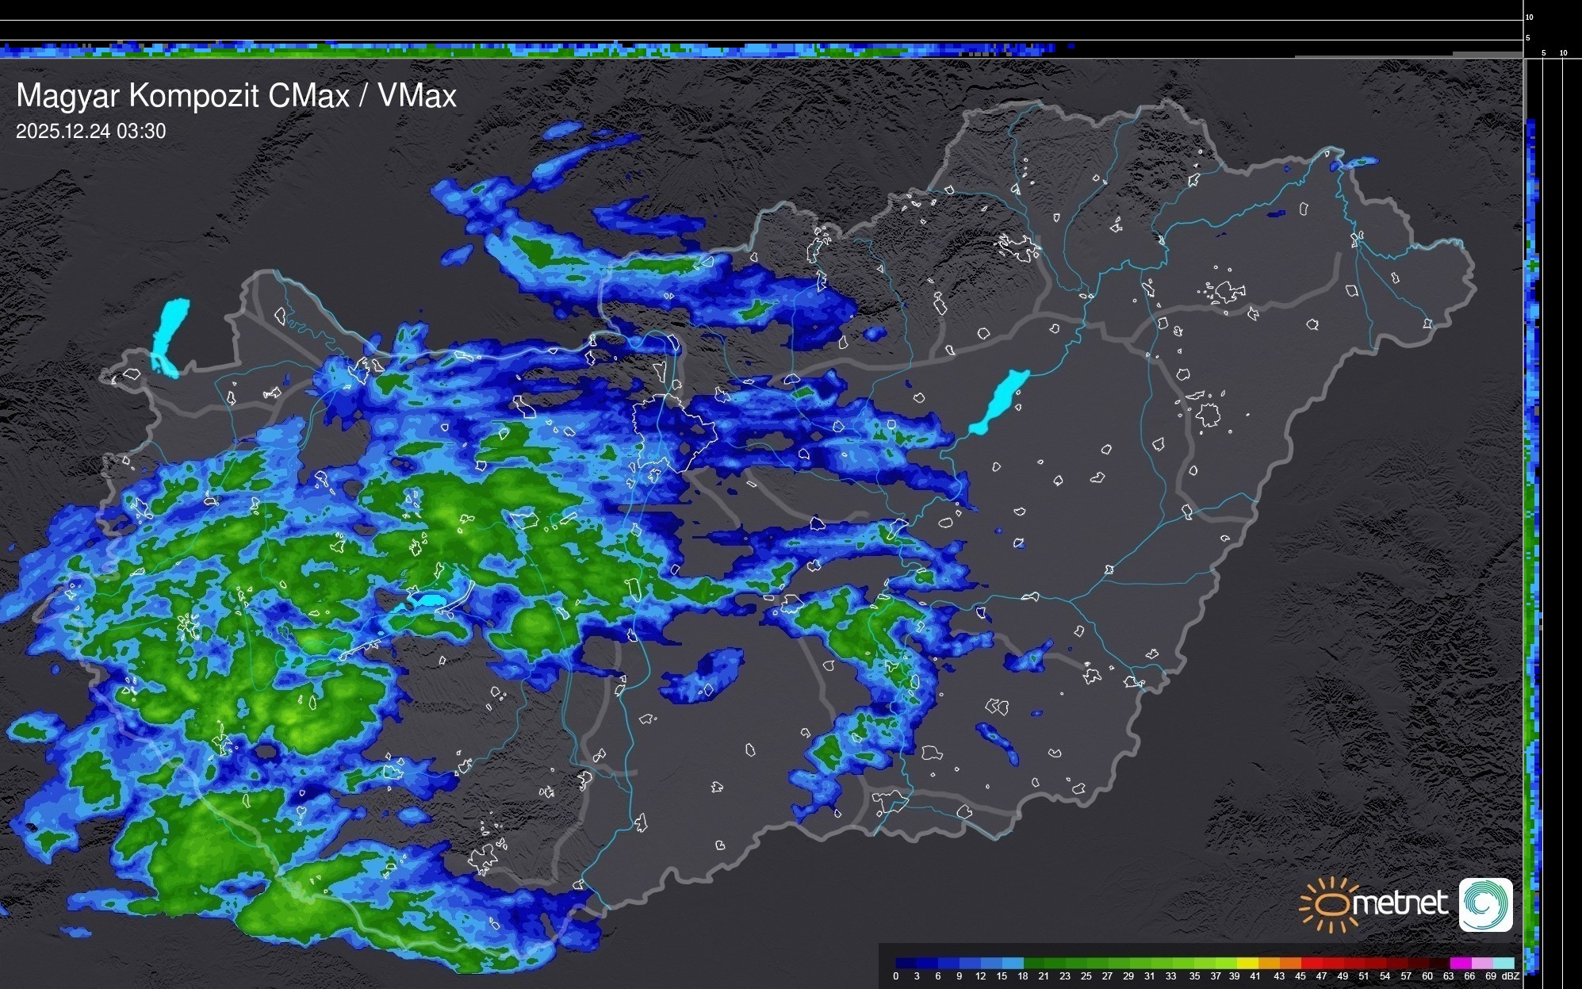The image size is (1582, 989).
Task: Click the Budapest city outline
Action: [674, 432]
